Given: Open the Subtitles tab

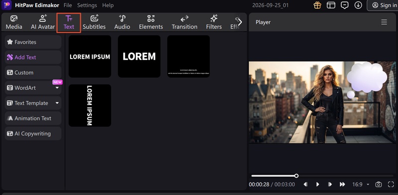Looking at the screenshot, I should (x=94, y=22).
